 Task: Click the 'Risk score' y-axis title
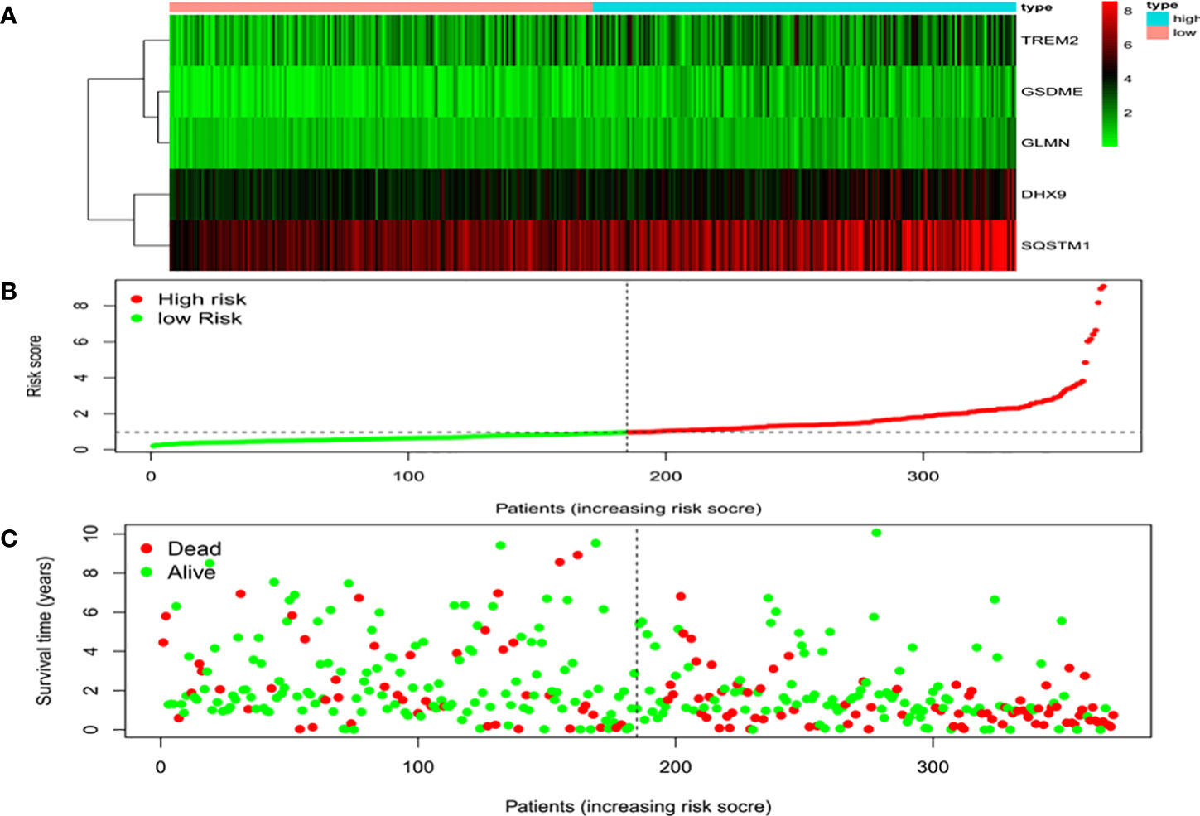[x=34, y=365]
